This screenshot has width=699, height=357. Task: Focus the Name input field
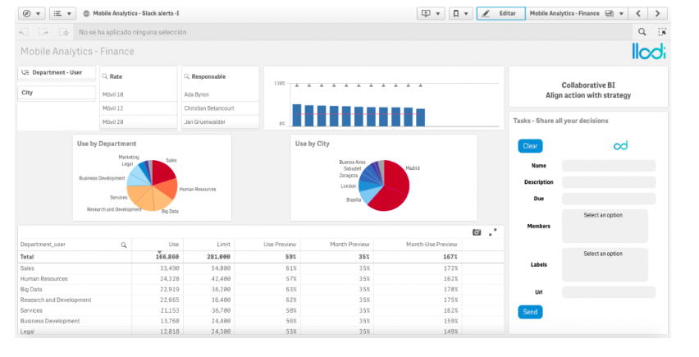point(609,166)
